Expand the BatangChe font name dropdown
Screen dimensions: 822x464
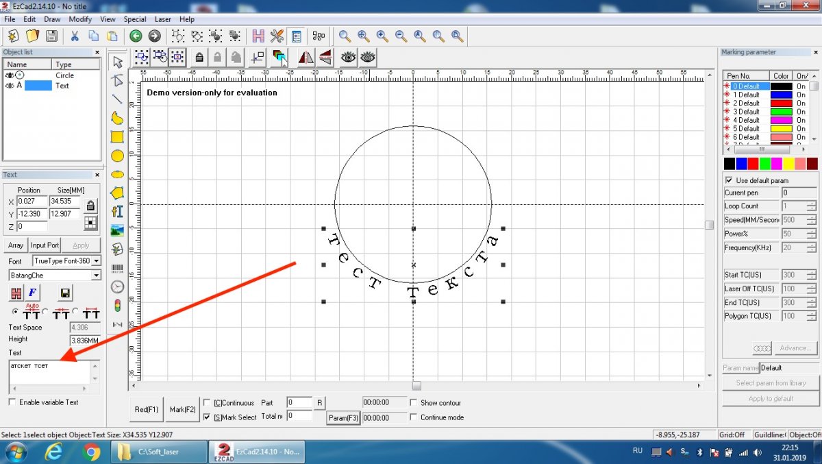96,276
